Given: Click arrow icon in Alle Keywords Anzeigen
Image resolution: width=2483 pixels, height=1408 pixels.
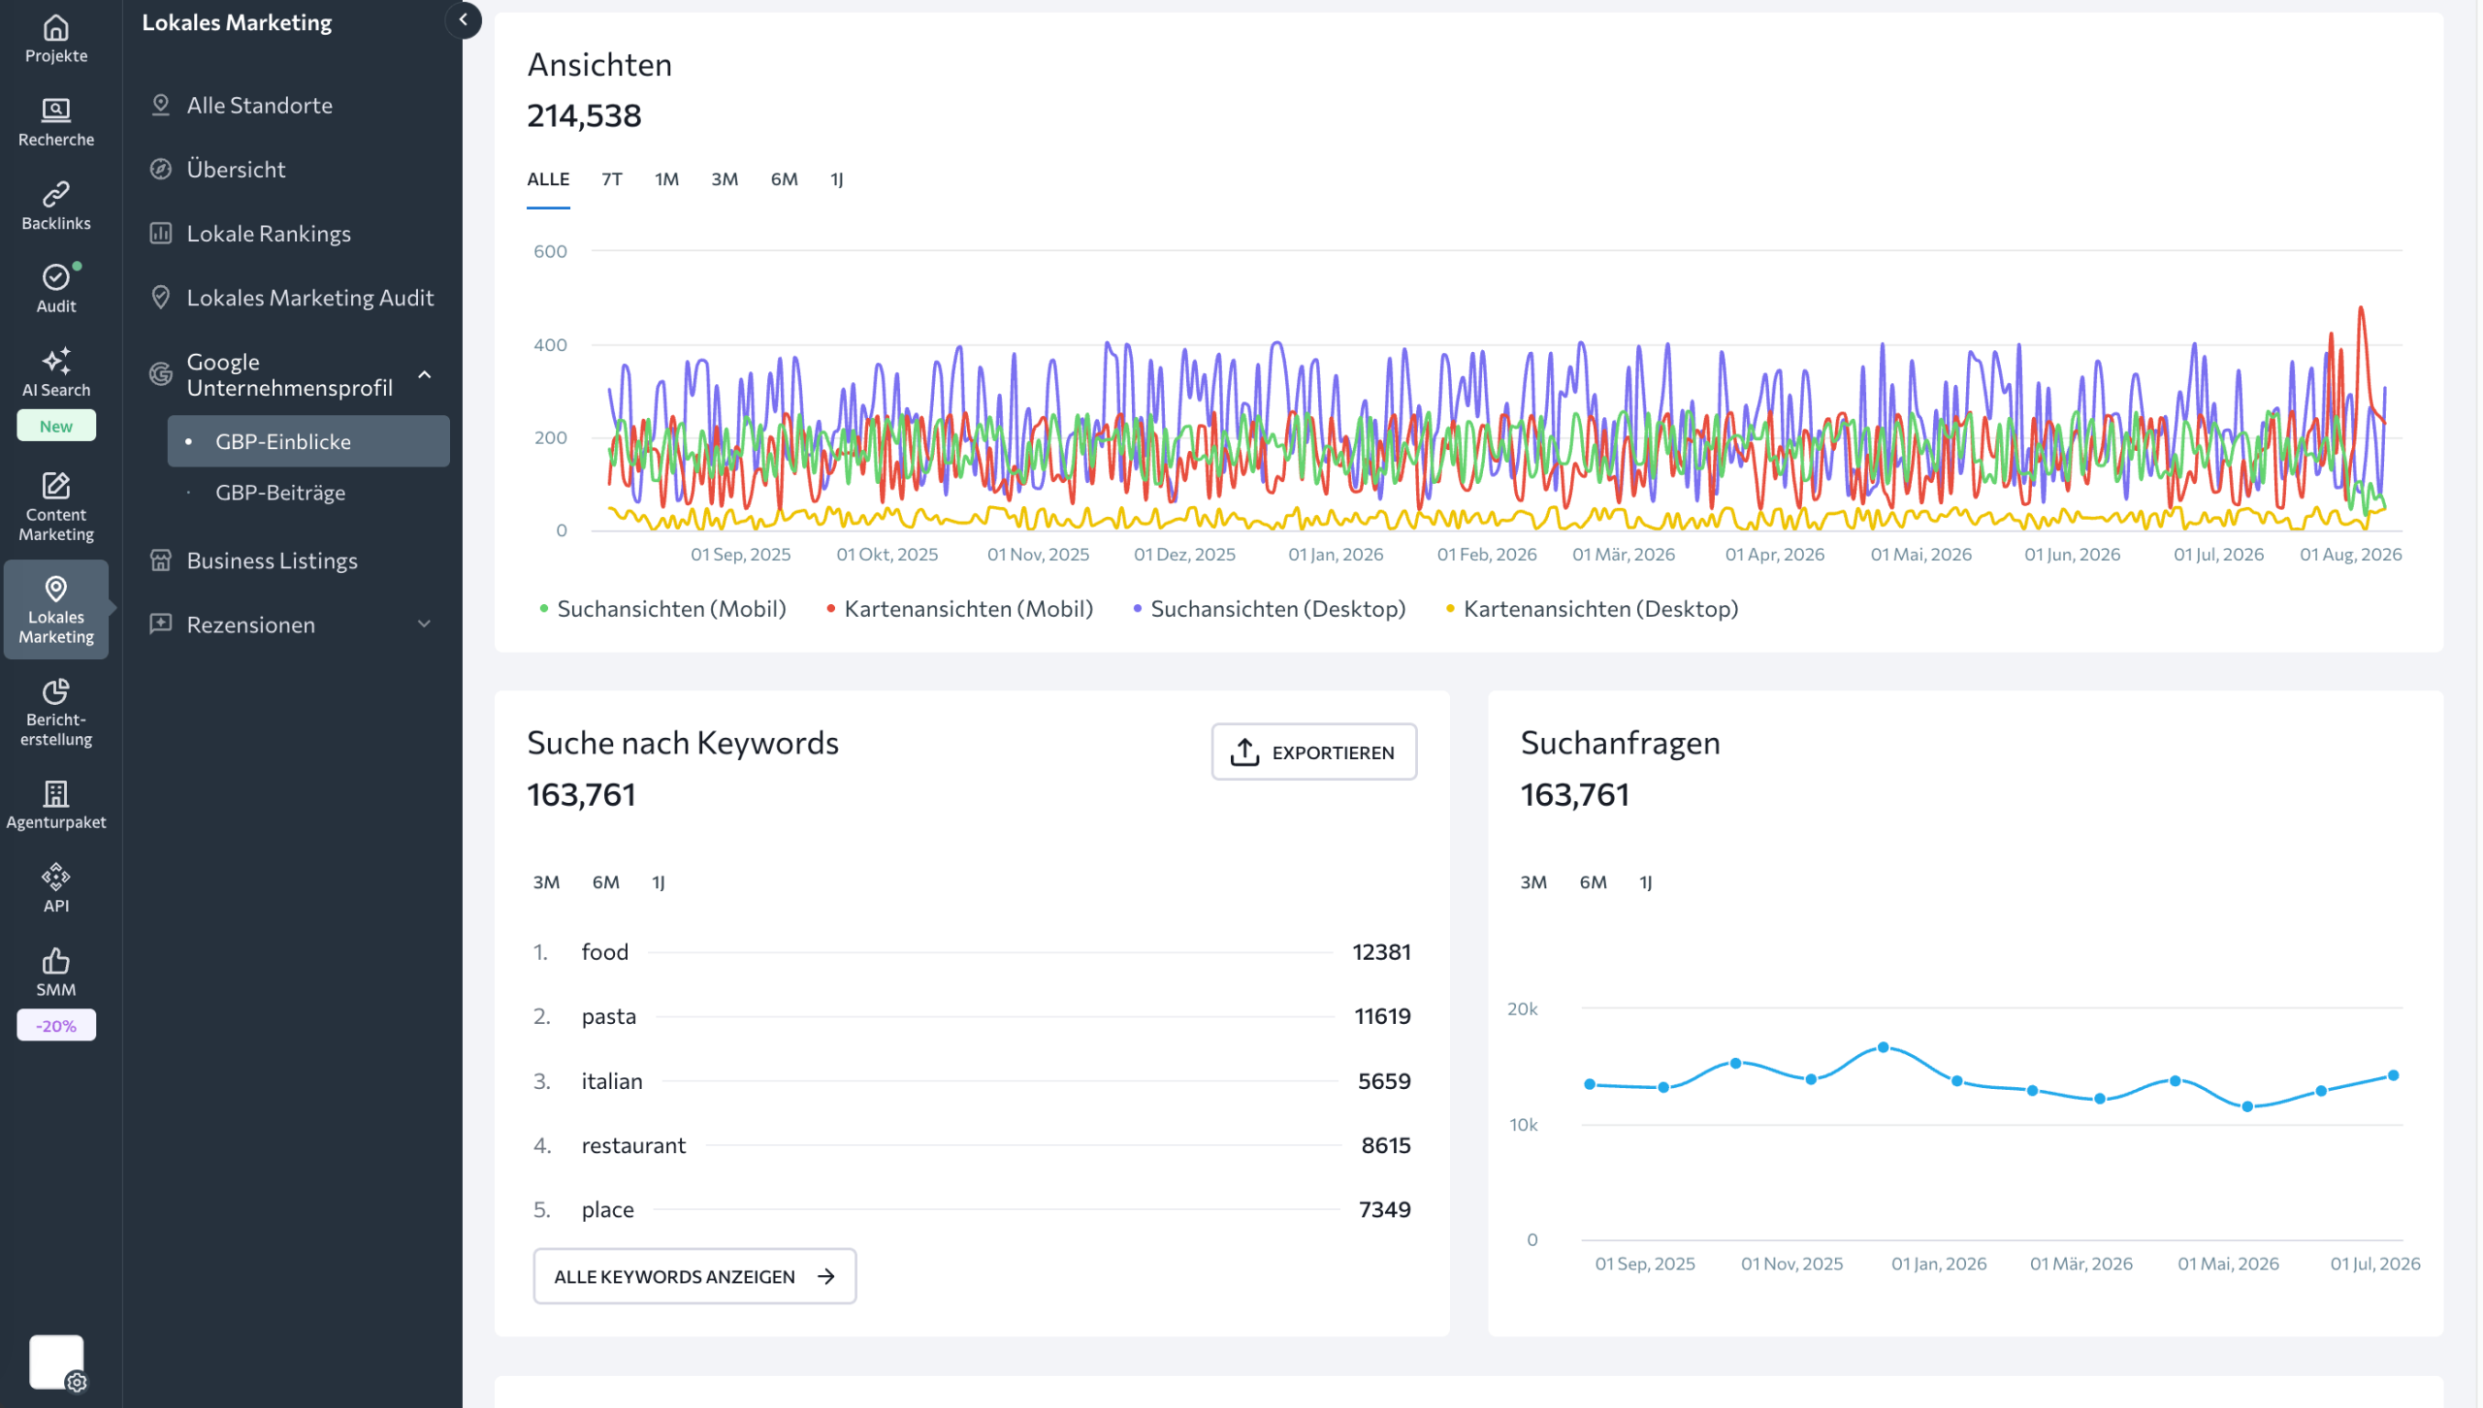Looking at the screenshot, I should pyautogui.click(x=826, y=1276).
